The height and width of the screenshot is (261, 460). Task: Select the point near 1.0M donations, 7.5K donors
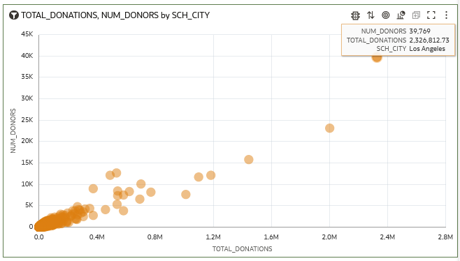(186, 195)
